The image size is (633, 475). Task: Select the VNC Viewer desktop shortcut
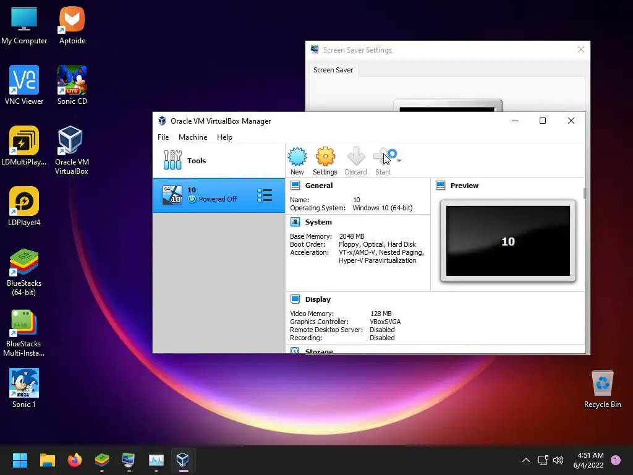(24, 85)
